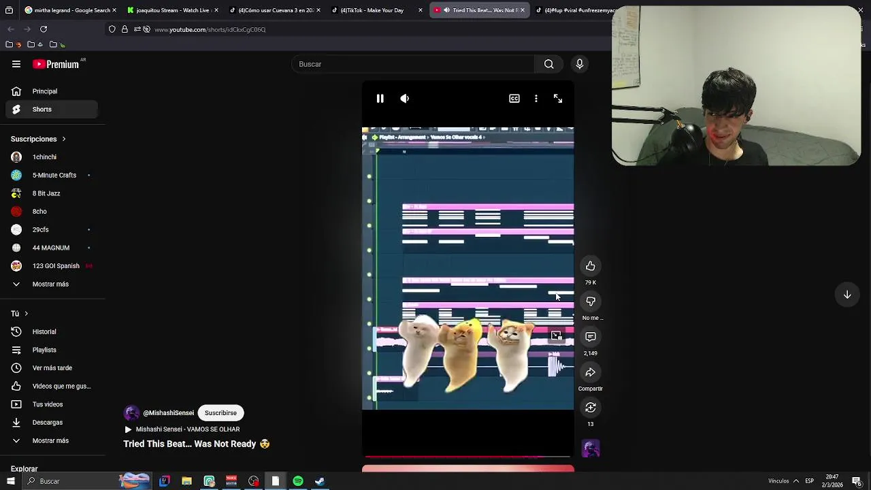This screenshot has width=871, height=490.
Task: Open the 123 GO! Spanish subscription
Action: pyautogui.click(x=52, y=266)
